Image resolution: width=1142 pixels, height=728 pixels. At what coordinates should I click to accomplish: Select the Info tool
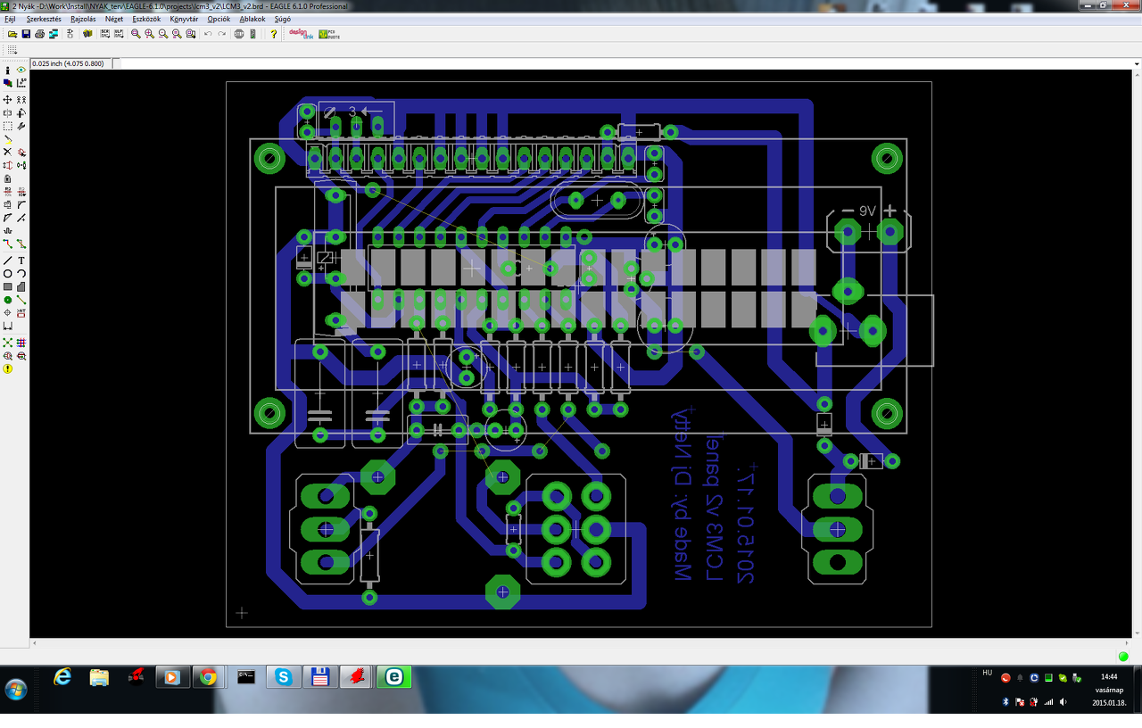coord(8,70)
